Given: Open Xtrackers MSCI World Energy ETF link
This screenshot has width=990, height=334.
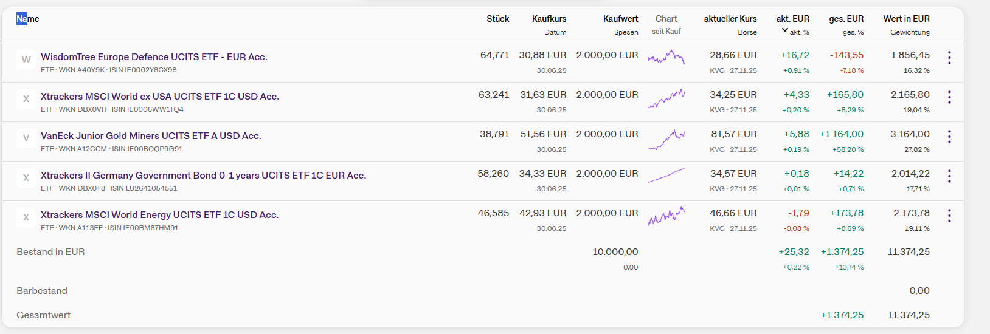Looking at the screenshot, I should pos(159,215).
